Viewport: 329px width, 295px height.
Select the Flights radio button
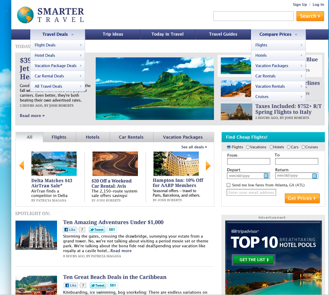click(x=229, y=147)
